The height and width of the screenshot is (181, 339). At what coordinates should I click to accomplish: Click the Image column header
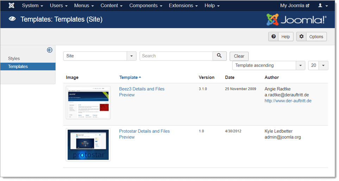coord(72,77)
